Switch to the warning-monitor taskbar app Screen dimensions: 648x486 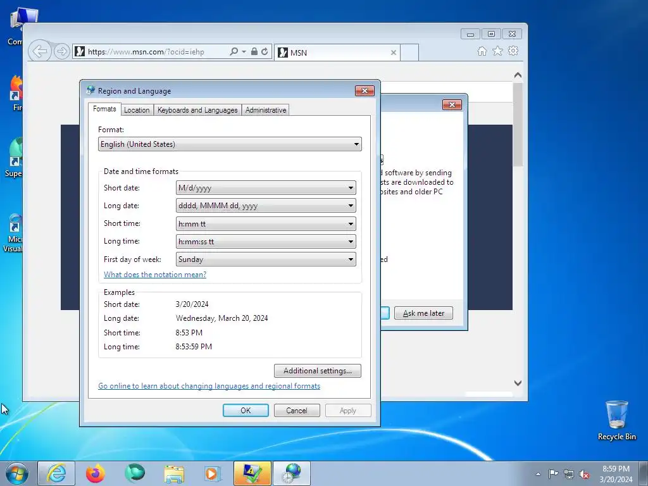point(252,473)
